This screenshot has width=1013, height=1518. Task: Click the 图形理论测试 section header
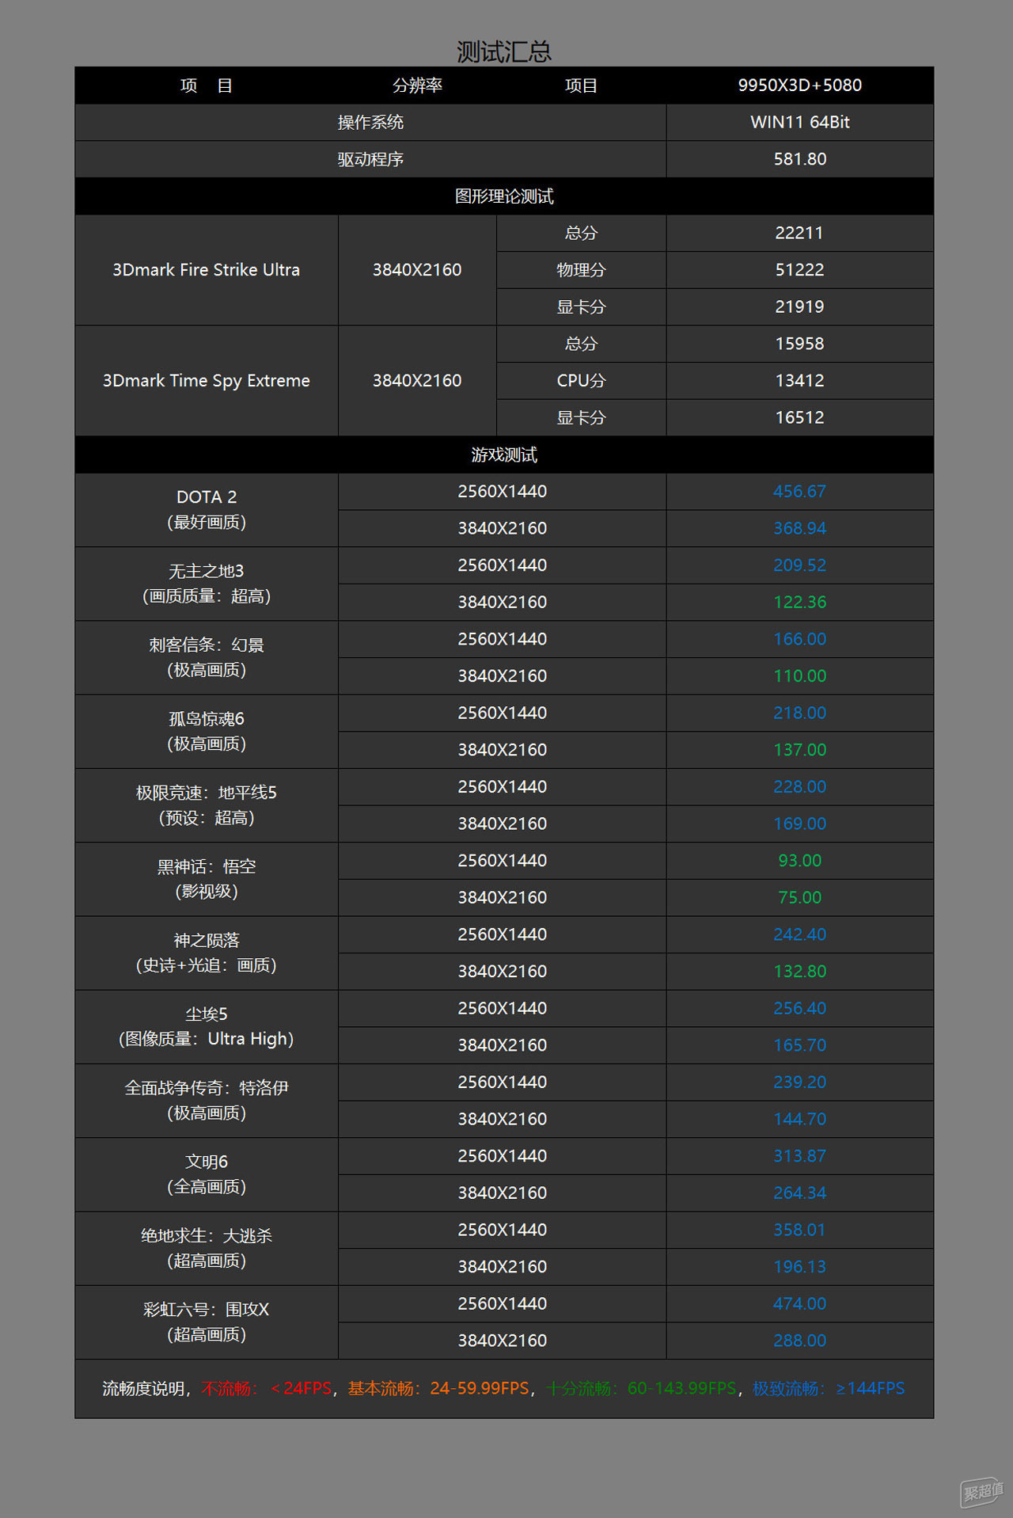tap(504, 196)
